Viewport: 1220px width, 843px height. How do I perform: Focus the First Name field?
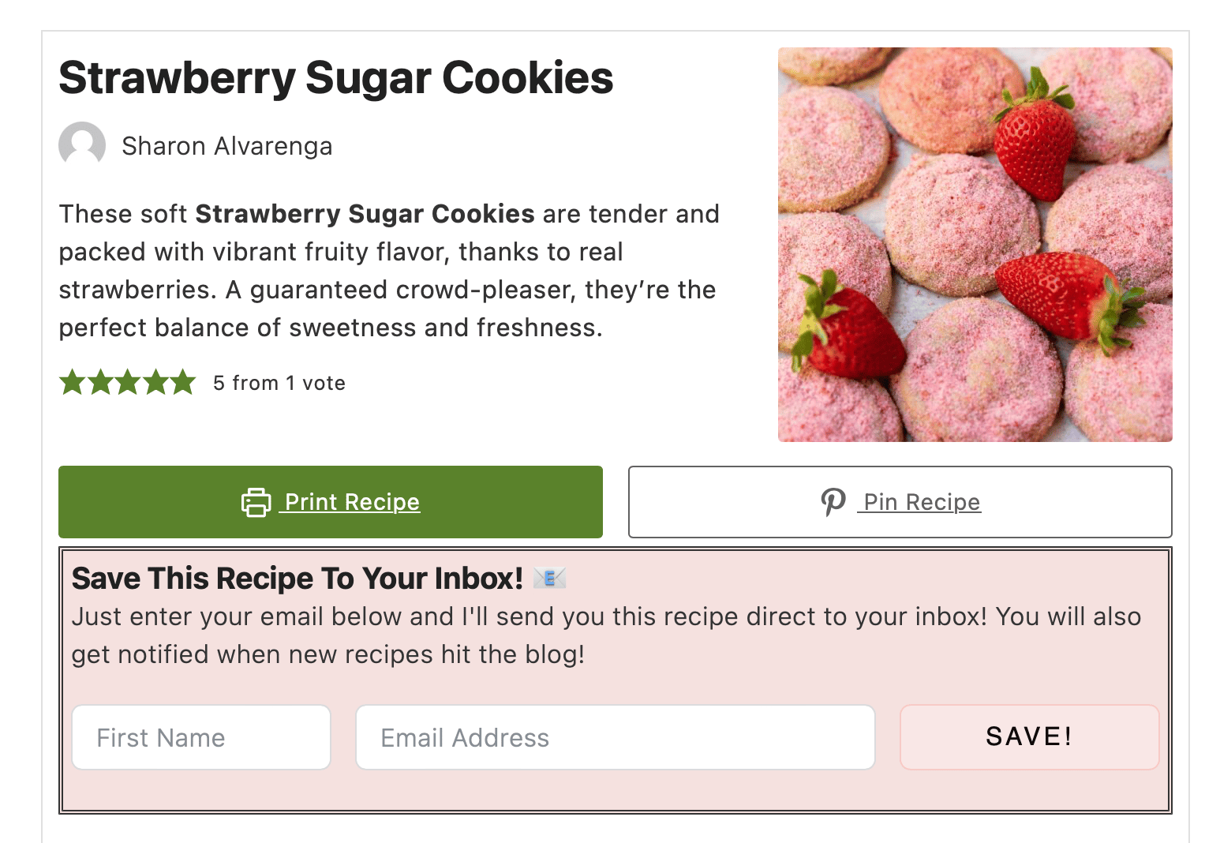point(201,737)
